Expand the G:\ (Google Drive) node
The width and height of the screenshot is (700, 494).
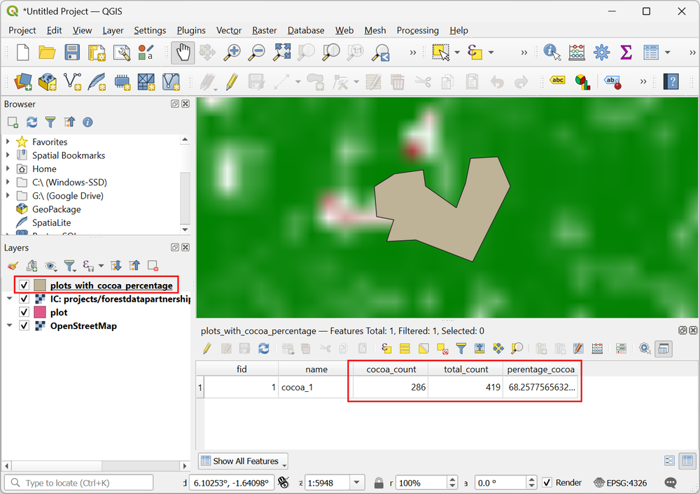8,195
